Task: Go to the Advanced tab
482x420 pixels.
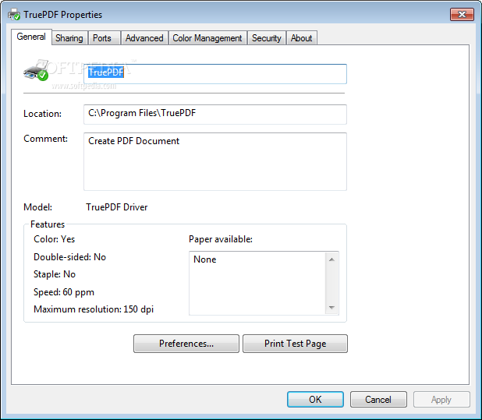Action: 144,38
